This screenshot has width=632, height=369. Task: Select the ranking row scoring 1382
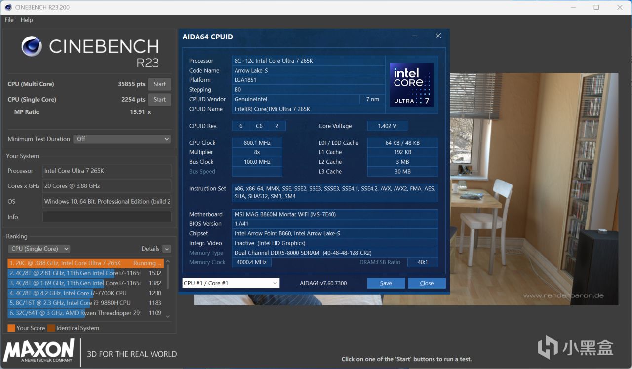(x=85, y=283)
